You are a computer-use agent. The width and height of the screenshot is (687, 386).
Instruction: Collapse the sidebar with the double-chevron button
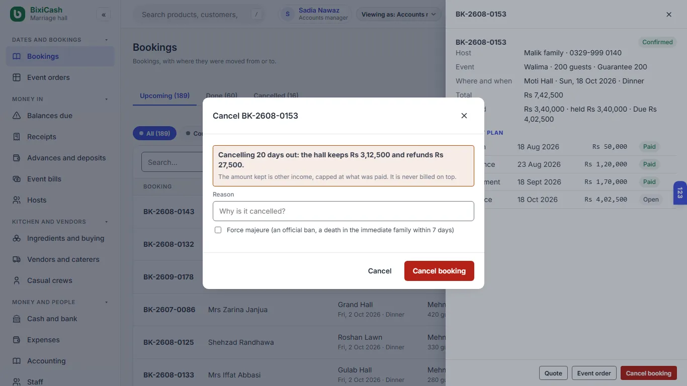tap(104, 15)
